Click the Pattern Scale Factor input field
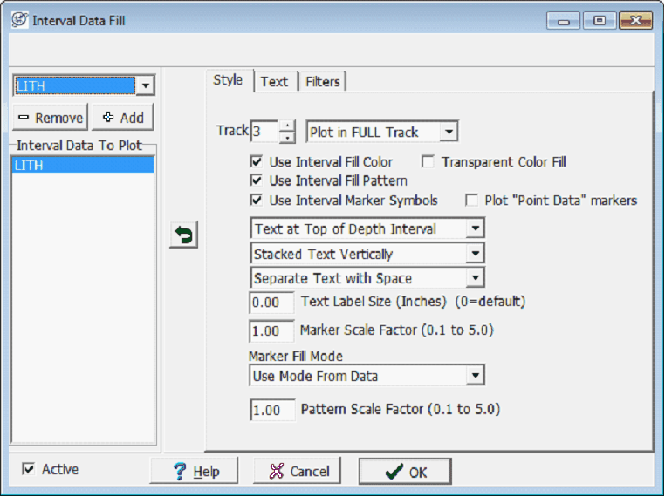Image resolution: width=665 pixels, height=497 pixels. pos(271,410)
